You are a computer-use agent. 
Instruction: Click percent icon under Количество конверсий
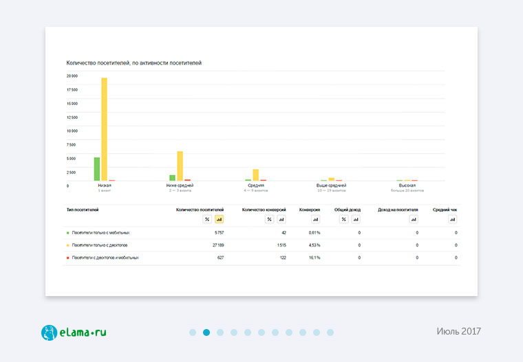[270, 219]
